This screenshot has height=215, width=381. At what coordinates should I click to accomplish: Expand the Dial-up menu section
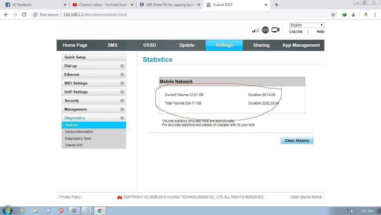coord(94,66)
